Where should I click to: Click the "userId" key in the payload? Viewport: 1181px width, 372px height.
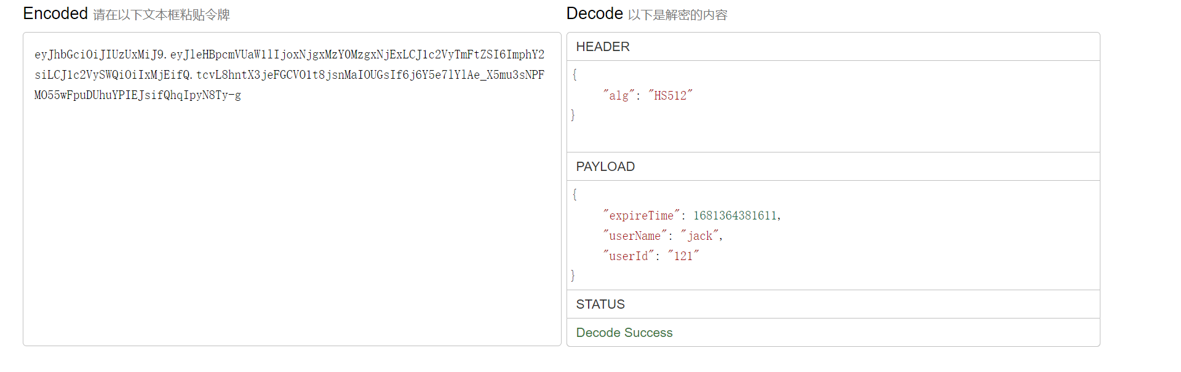coord(628,256)
